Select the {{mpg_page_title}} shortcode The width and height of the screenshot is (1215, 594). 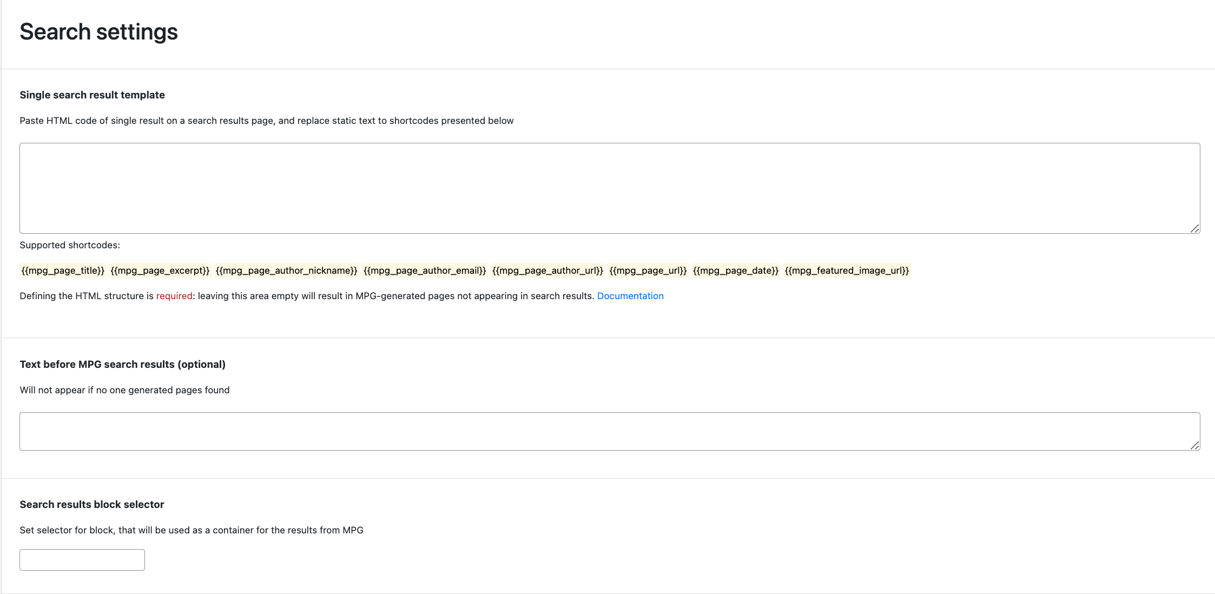coord(63,270)
